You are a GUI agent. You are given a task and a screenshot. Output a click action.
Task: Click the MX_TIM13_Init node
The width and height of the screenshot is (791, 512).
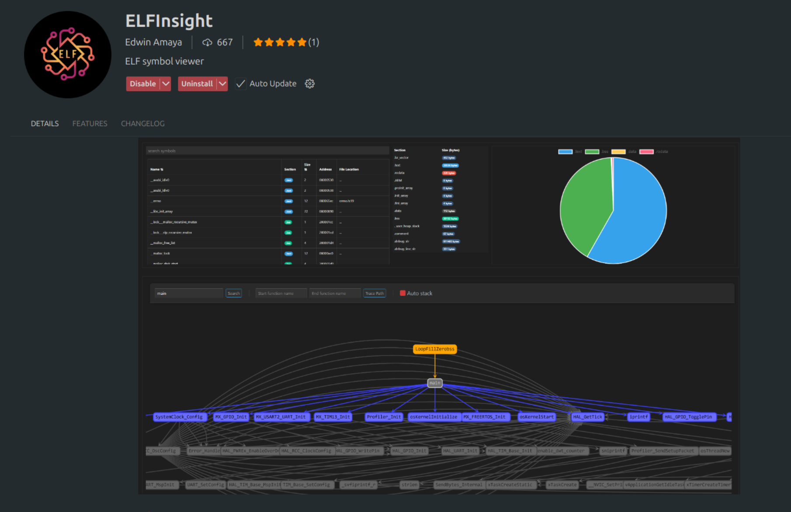click(333, 417)
